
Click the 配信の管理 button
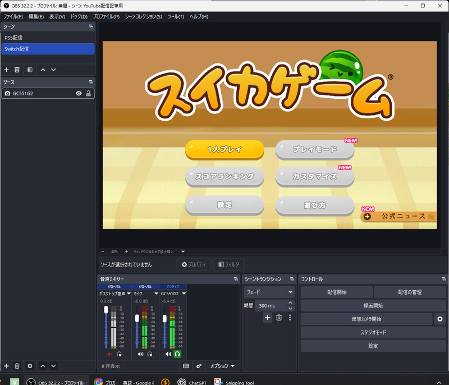[410, 292]
